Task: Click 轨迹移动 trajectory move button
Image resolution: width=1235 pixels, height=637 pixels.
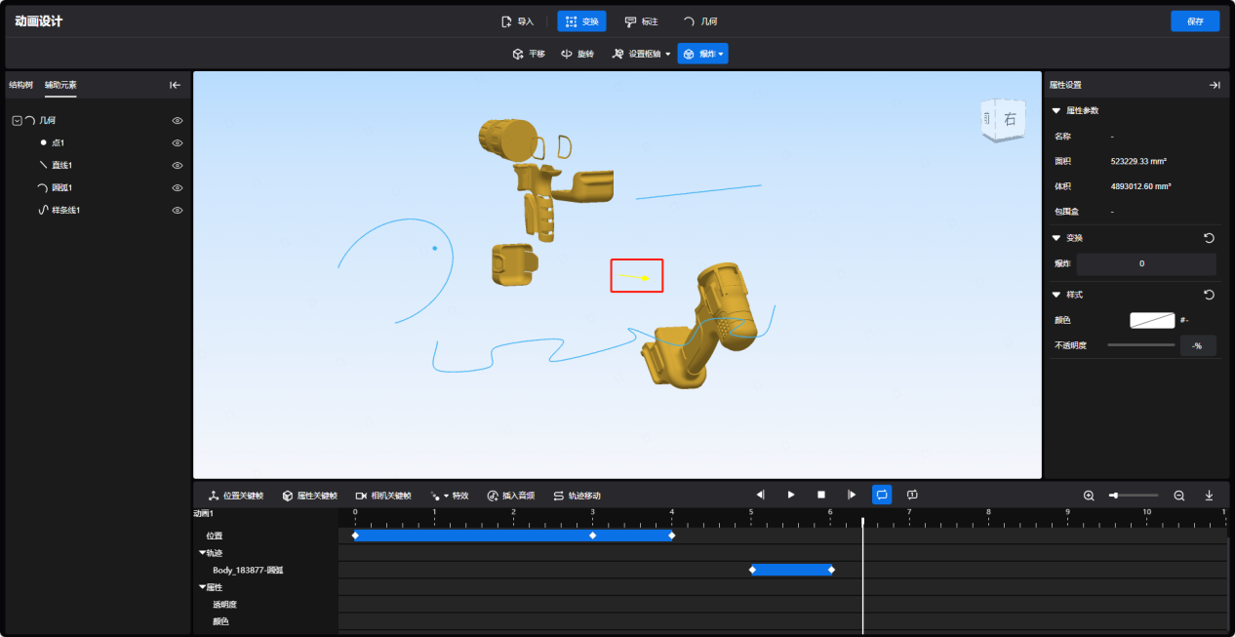Action: pyautogui.click(x=578, y=496)
